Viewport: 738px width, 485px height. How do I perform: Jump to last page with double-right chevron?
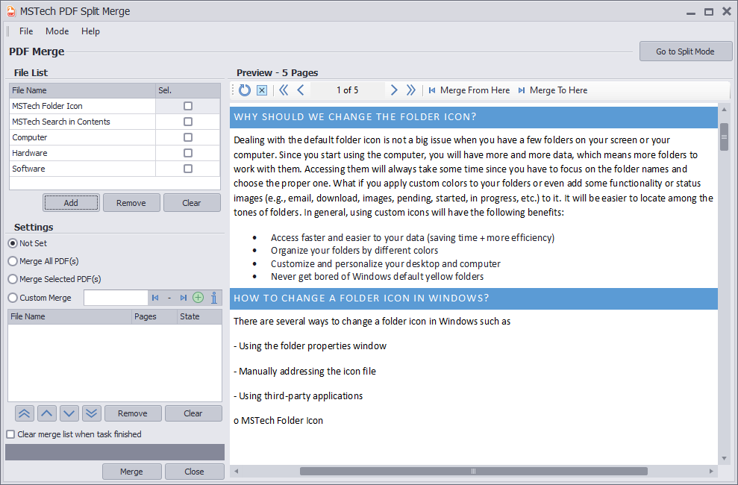[x=411, y=90]
